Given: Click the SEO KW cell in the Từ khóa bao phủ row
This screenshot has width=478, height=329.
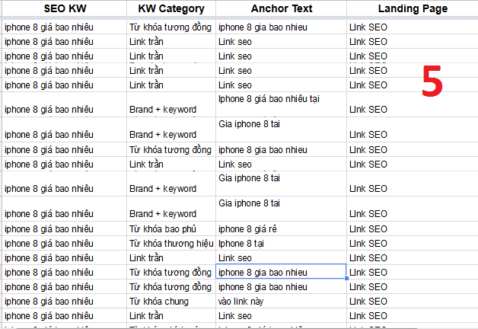Looking at the screenshot, I should 65,228.
